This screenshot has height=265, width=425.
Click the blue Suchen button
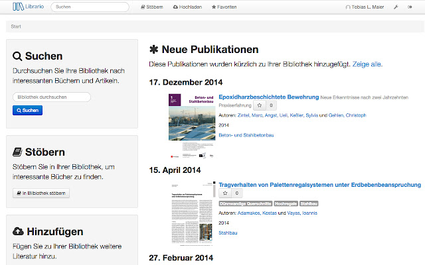click(x=27, y=111)
